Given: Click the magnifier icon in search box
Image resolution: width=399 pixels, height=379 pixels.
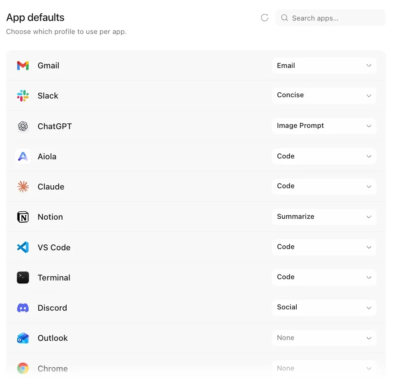Looking at the screenshot, I should click(285, 18).
